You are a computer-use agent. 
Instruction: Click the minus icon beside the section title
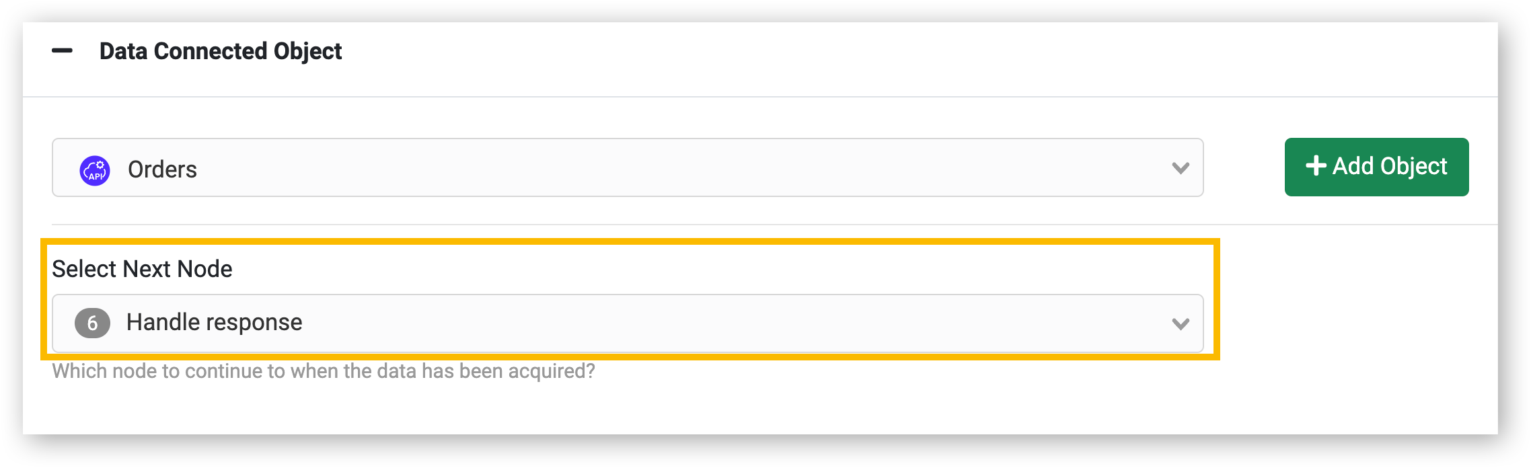pyautogui.click(x=63, y=51)
